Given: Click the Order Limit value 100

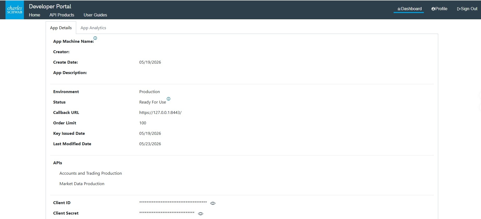Looking at the screenshot, I should [143, 123].
